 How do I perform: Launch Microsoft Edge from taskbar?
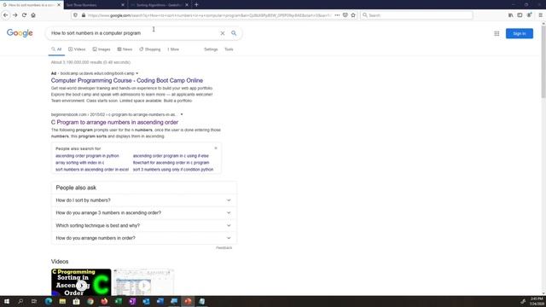coord(49,301)
